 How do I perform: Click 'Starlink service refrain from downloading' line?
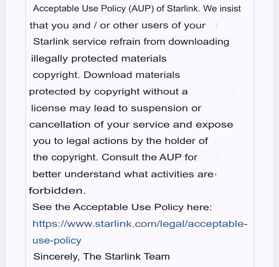click(x=131, y=42)
